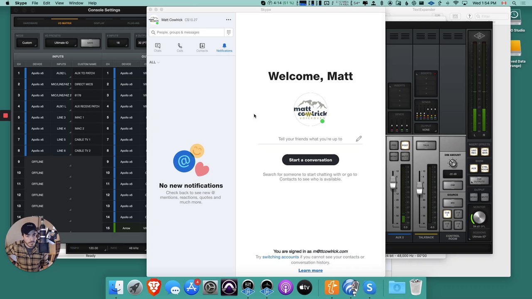The height and width of the screenshot is (299, 532).
Task: Click the AUX 2 channel fader handle
Action: (393, 183)
